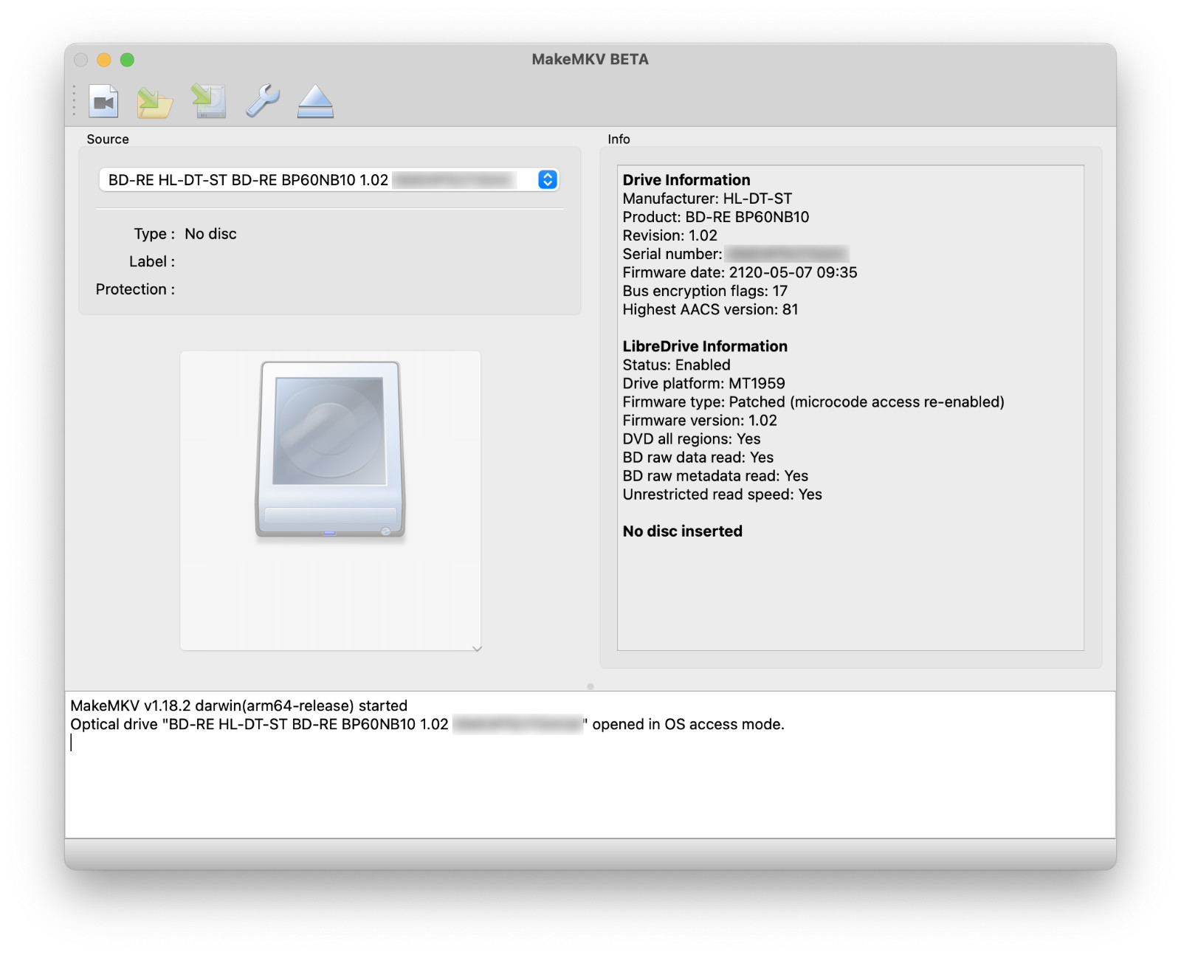
Task: Click the Drive Information heading
Action: [x=686, y=180]
